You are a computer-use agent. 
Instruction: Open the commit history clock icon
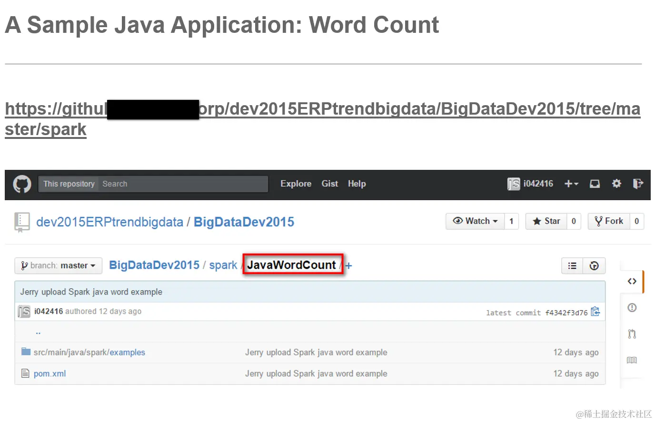point(594,266)
